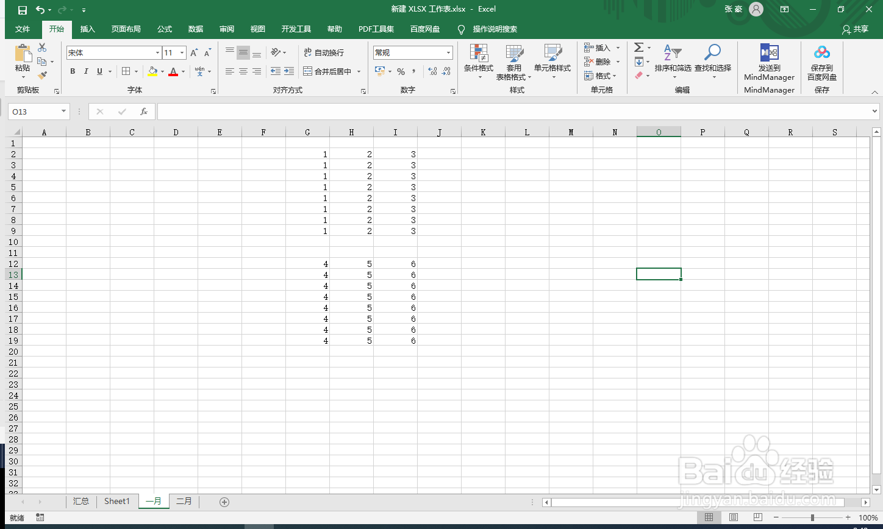Toggle align text left

pos(230,71)
